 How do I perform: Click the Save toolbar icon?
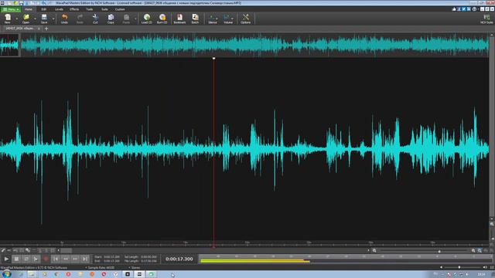coord(44,19)
